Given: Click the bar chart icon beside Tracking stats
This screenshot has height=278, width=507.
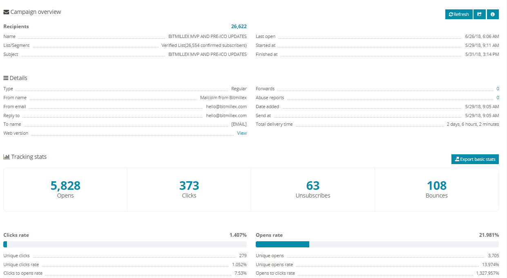Looking at the screenshot, I should [6, 157].
